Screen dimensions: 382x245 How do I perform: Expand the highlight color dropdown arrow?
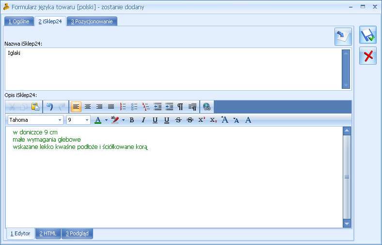tap(123, 120)
